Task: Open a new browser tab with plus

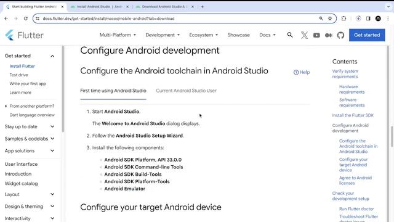Action: [203, 7]
